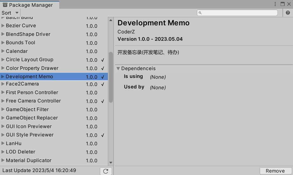Click the Last Update timestamp text
The width and height of the screenshot is (293, 175).
[39, 170]
